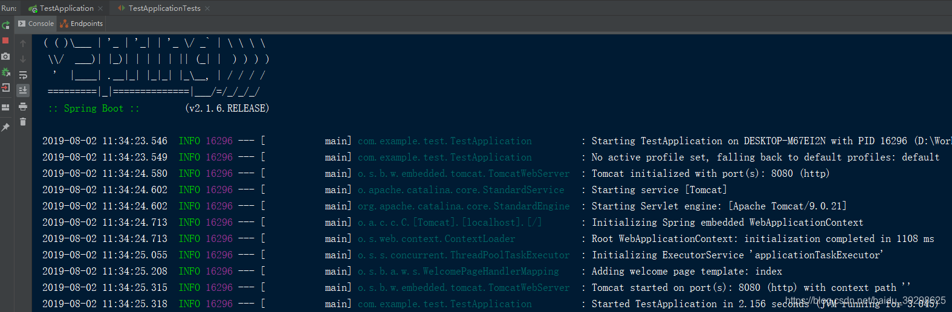Print console output with the printer icon

coord(23,106)
